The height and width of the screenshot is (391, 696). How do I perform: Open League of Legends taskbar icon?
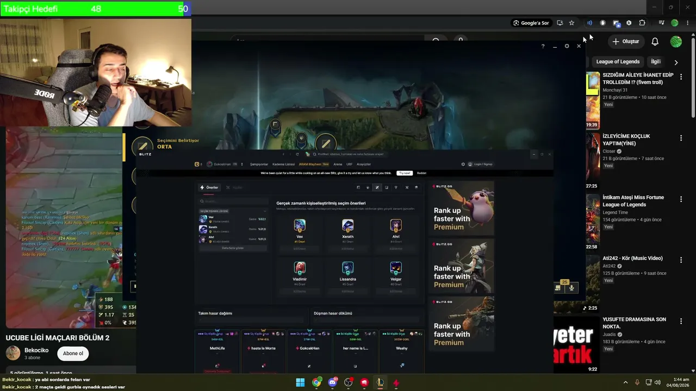click(380, 382)
